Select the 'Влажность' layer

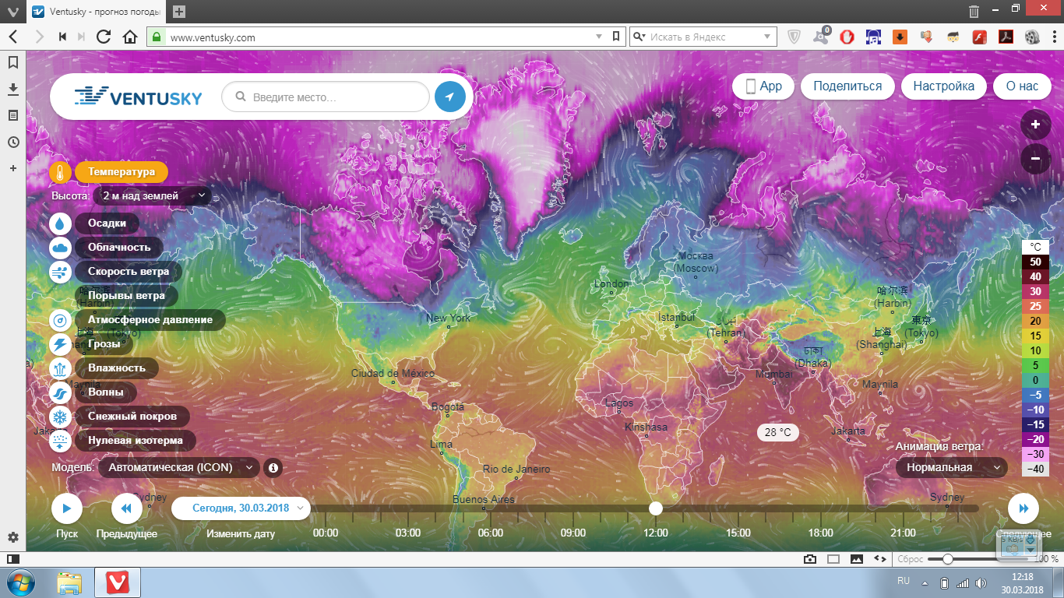pyautogui.click(x=117, y=368)
